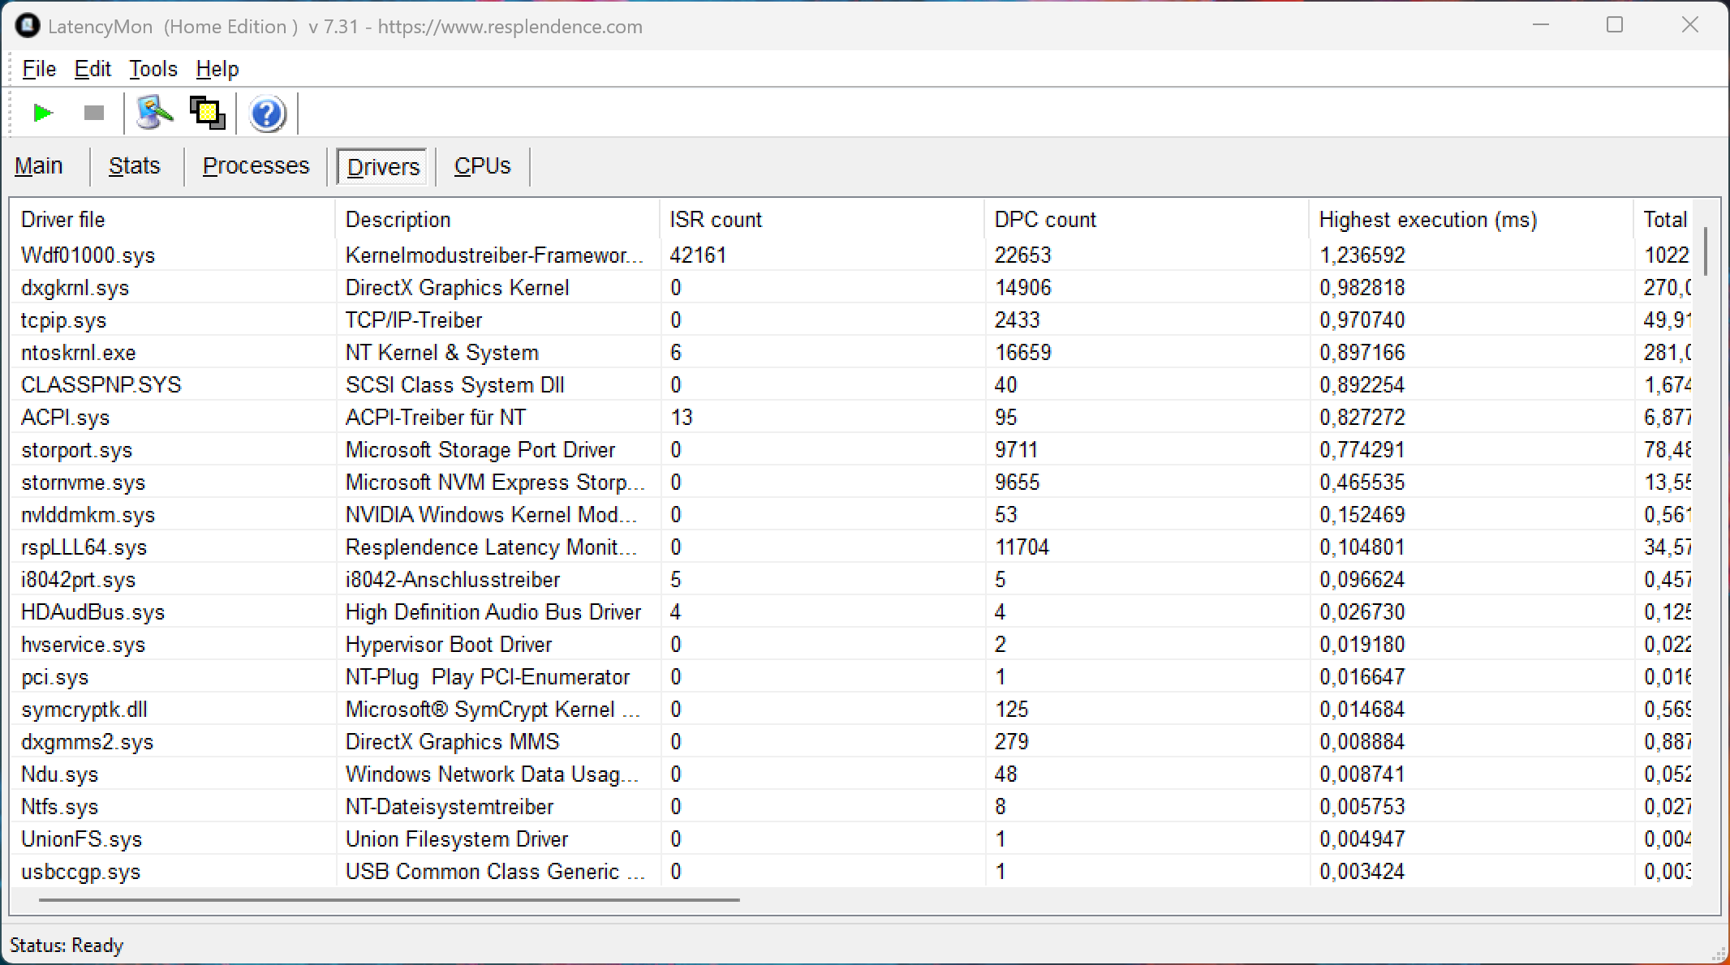Click the LatencyMon app icon in title bar

(28, 26)
